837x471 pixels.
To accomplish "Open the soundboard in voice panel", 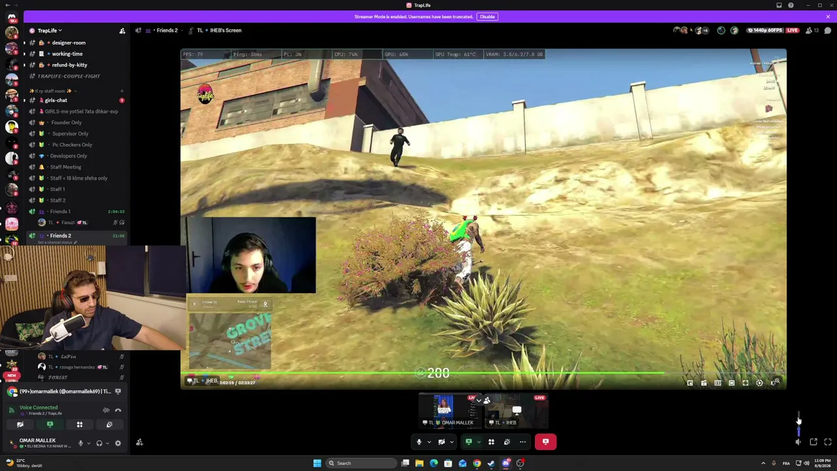I will pos(109,425).
